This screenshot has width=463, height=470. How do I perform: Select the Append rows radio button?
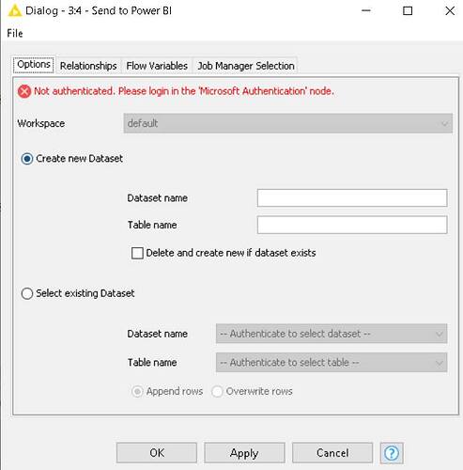click(137, 391)
